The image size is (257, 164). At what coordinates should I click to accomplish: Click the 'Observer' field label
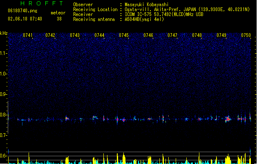(83, 5)
